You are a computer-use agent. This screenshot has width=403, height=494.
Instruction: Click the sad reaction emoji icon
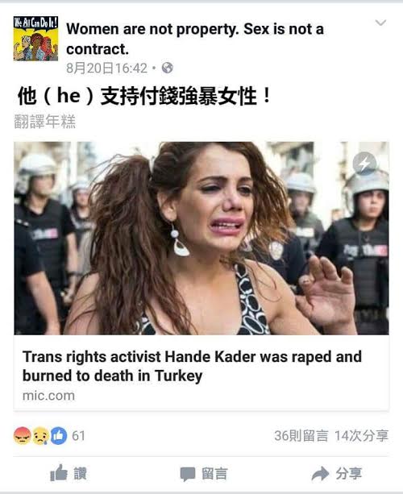point(41,436)
